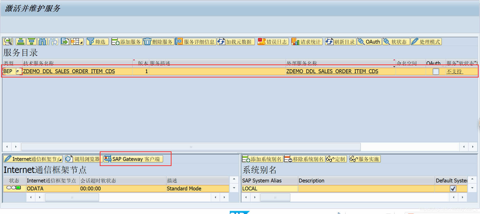Click service catalog horizontal scrollbar thumb
The image size is (480, 214).
[x=191, y=147]
